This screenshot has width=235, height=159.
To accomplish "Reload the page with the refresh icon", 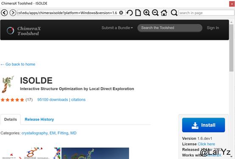I will [130, 13].
